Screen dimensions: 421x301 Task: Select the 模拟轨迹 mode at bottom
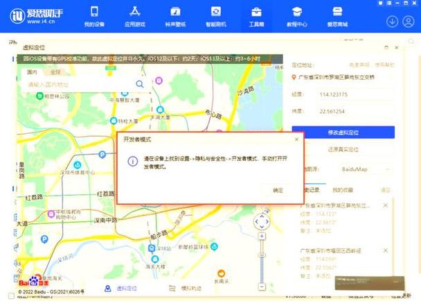click(186, 289)
